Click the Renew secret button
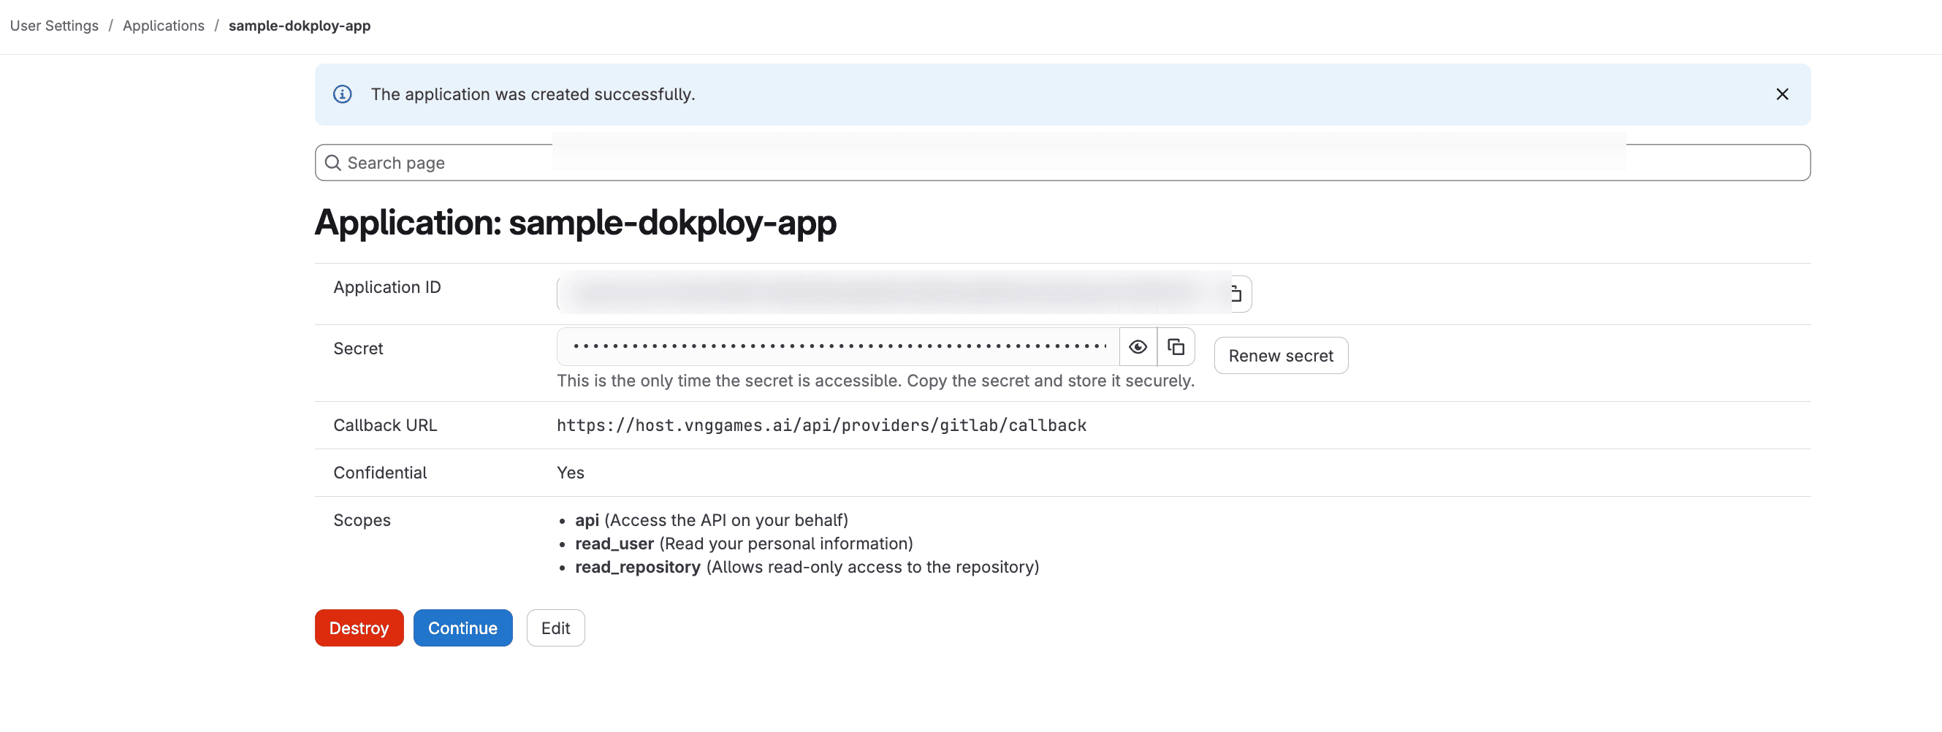Viewport: 1942px width, 732px height. pyautogui.click(x=1280, y=355)
